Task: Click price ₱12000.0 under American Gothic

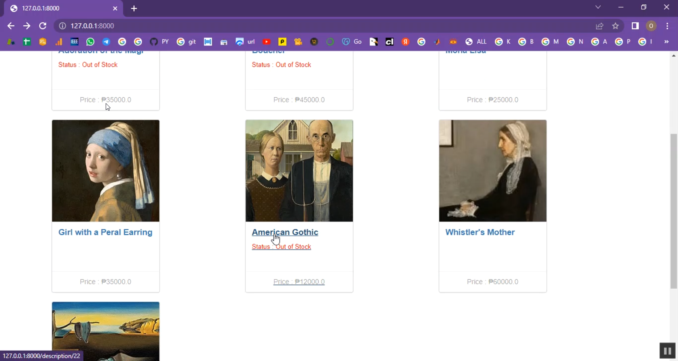Action: coord(299,282)
